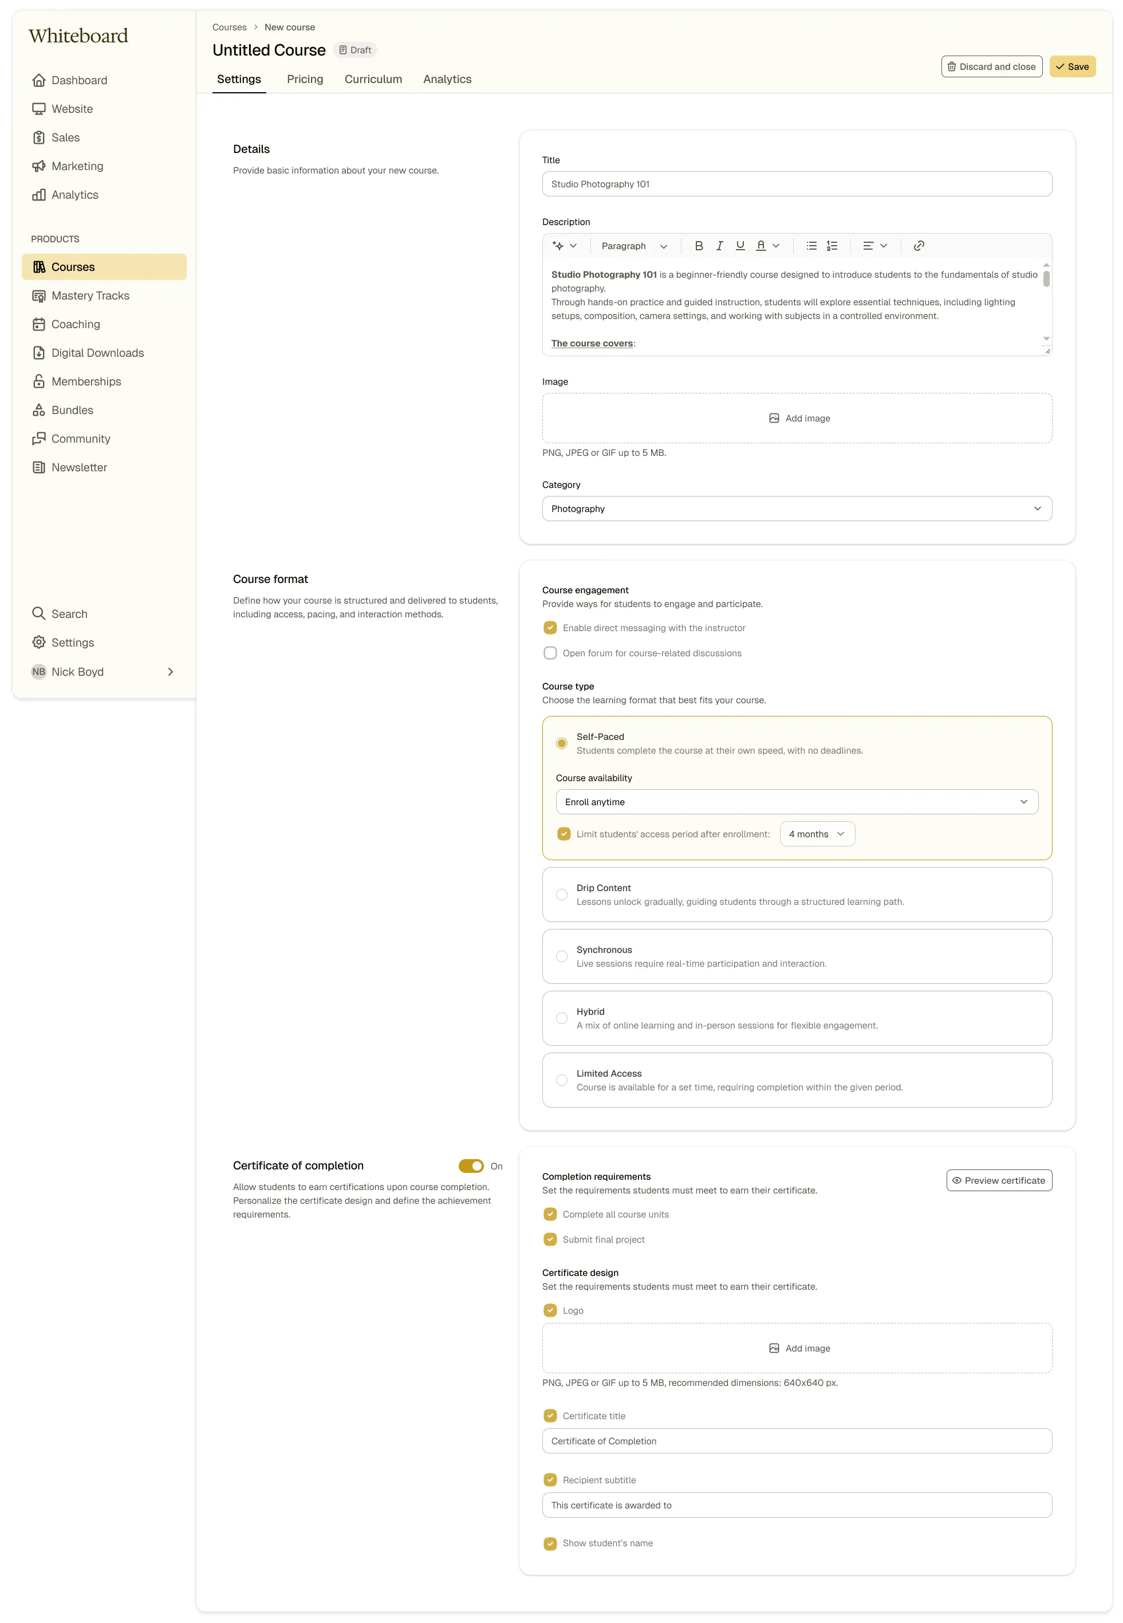Enable open forum for course discussions
1123x1623 pixels.
click(x=550, y=653)
